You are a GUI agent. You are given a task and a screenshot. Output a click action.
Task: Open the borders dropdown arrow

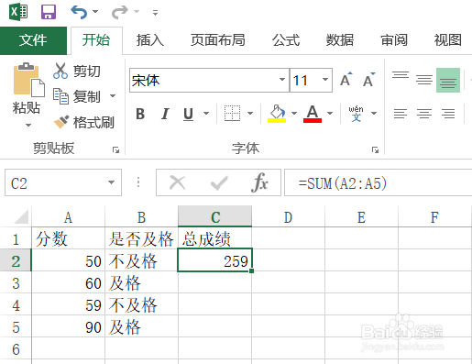click(x=250, y=114)
